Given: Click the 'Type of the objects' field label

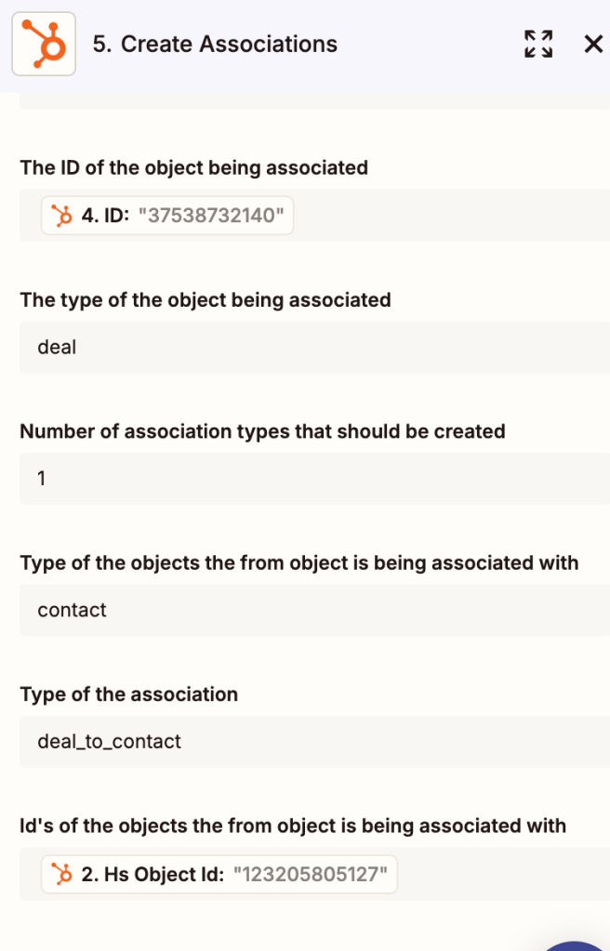Looking at the screenshot, I should coord(298,563).
